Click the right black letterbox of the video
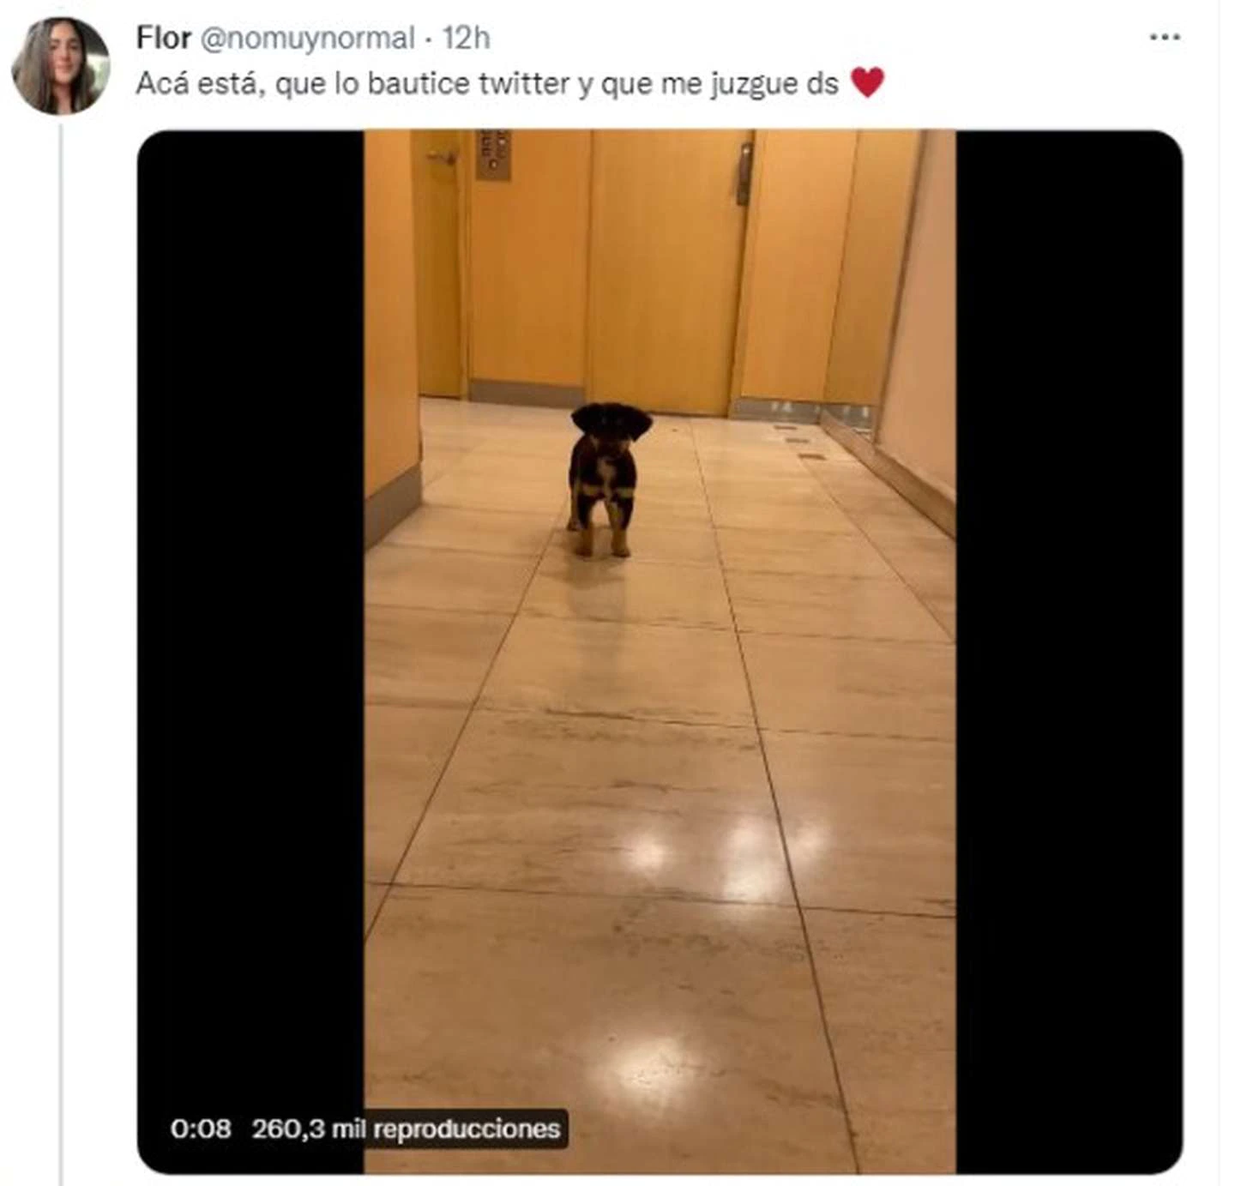 [x=1069, y=652]
